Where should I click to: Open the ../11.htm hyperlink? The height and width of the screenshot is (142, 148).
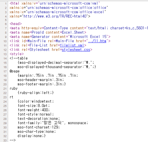coord(97,41)
